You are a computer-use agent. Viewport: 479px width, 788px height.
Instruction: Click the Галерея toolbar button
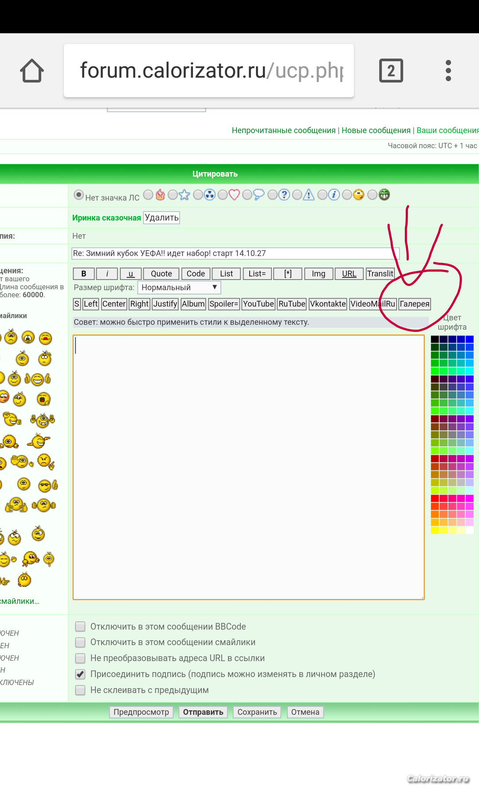[x=414, y=304]
